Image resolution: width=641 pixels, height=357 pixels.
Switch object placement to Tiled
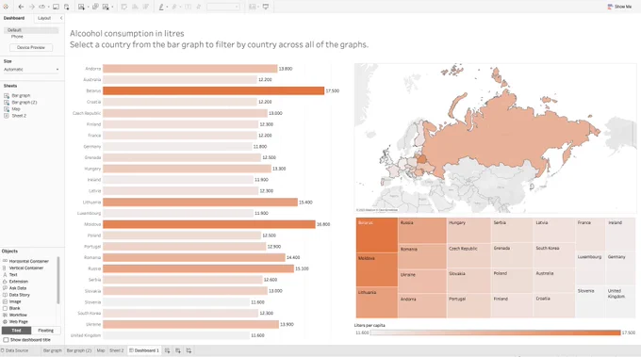click(16, 331)
